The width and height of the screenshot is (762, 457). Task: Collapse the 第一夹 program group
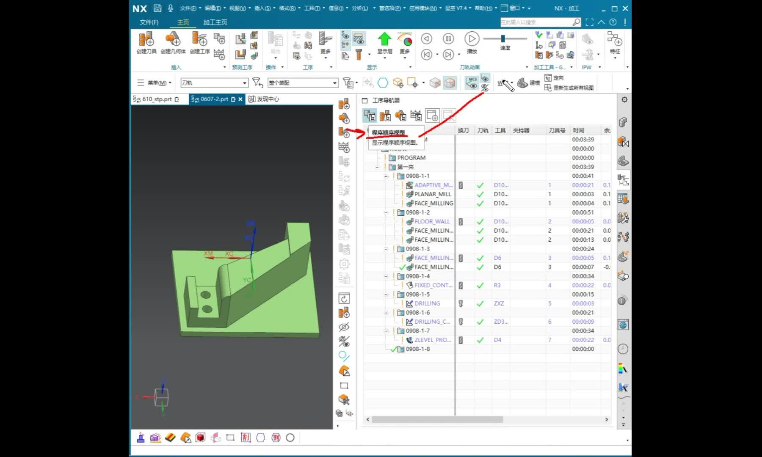point(377,167)
